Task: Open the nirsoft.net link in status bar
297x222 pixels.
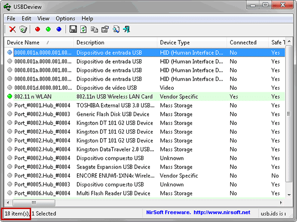Action: point(222,213)
